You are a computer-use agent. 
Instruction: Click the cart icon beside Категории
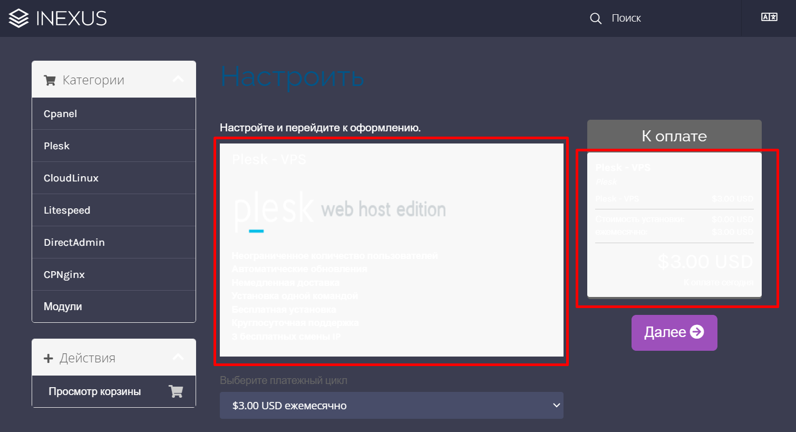(50, 80)
